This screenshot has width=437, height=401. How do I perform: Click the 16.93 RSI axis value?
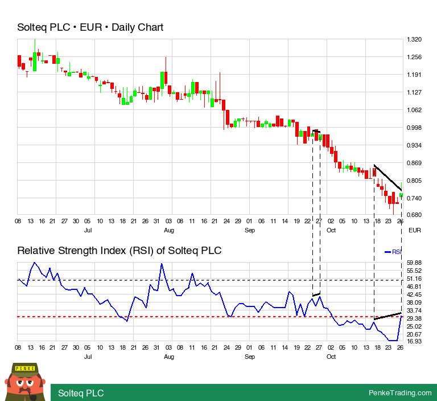[414, 341]
